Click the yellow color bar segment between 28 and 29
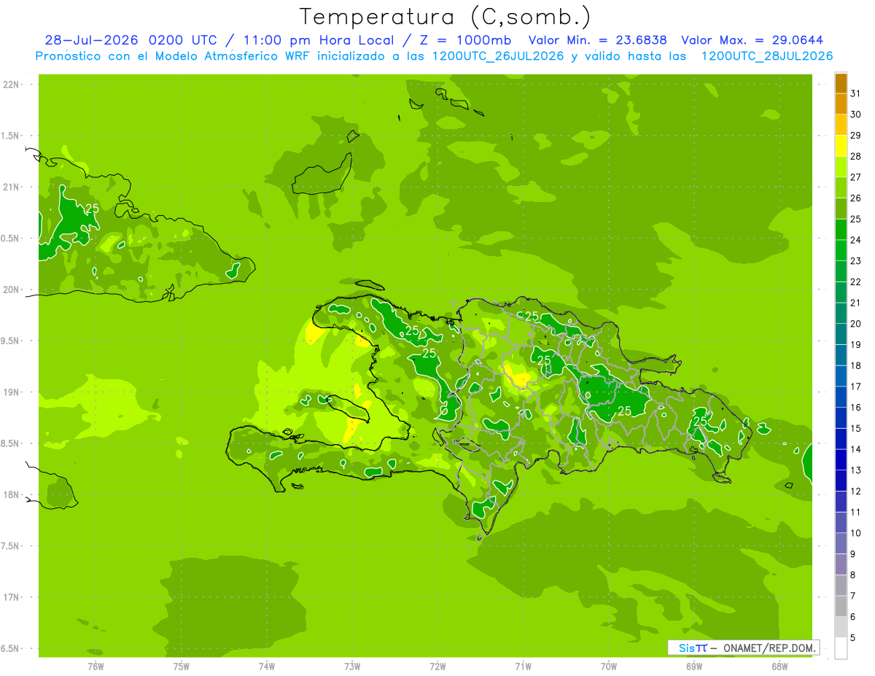 pos(841,147)
